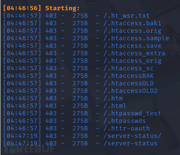
Task: Pick the /.htaccess_extra path entry
Action: [135, 53]
